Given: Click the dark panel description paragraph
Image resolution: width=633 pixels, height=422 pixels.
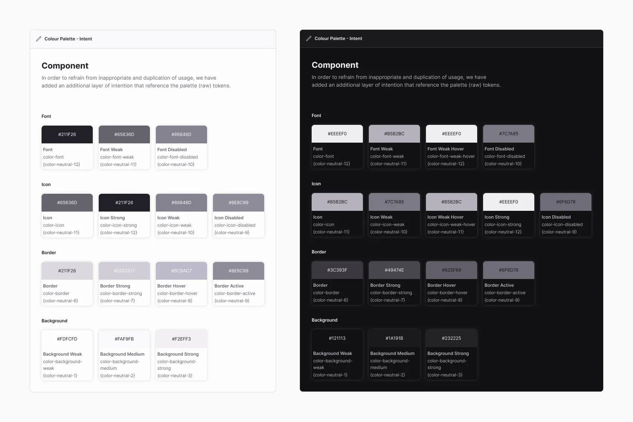Looking at the screenshot, I should point(406,81).
